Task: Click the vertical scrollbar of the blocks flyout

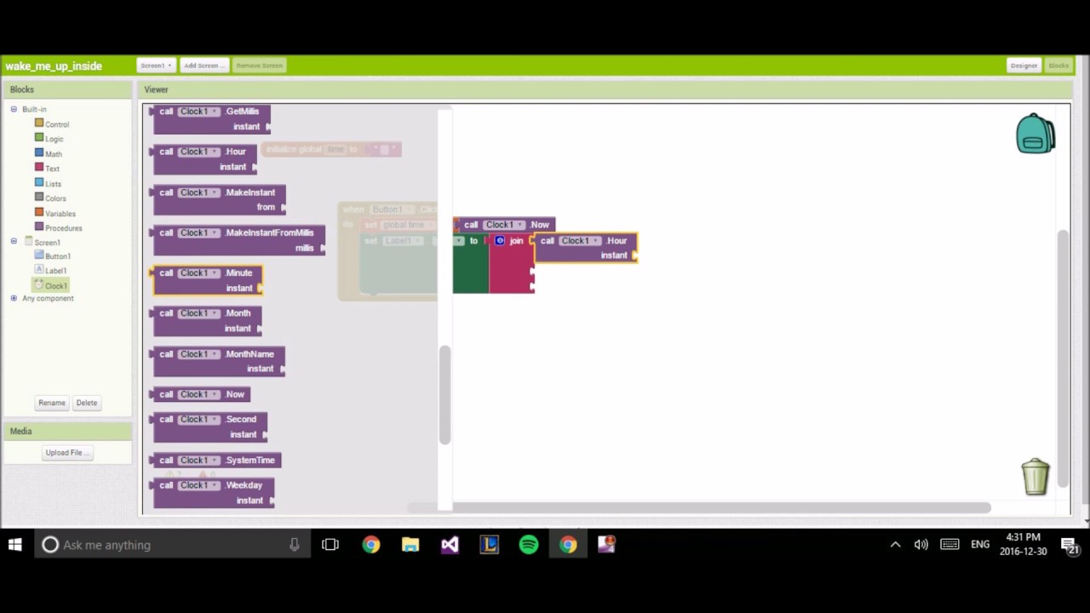Action: pyautogui.click(x=445, y=394)
